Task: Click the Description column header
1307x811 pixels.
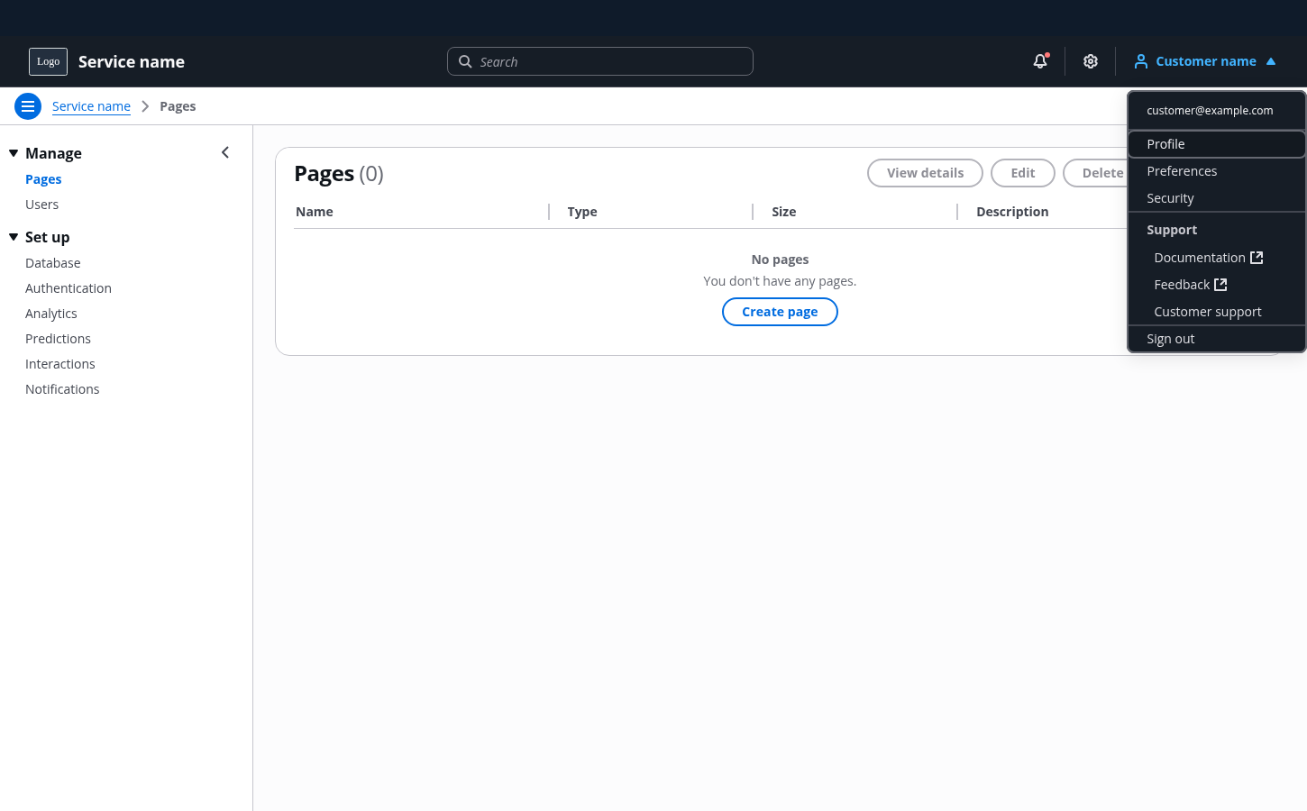Action: [1012, 212]
